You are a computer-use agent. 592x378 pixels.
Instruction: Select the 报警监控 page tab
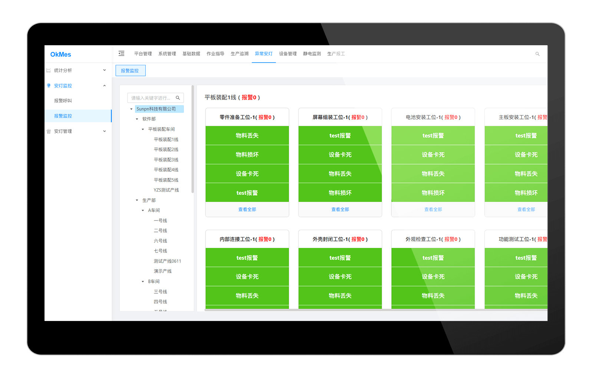pyautogui.click(x=130, y=70)
